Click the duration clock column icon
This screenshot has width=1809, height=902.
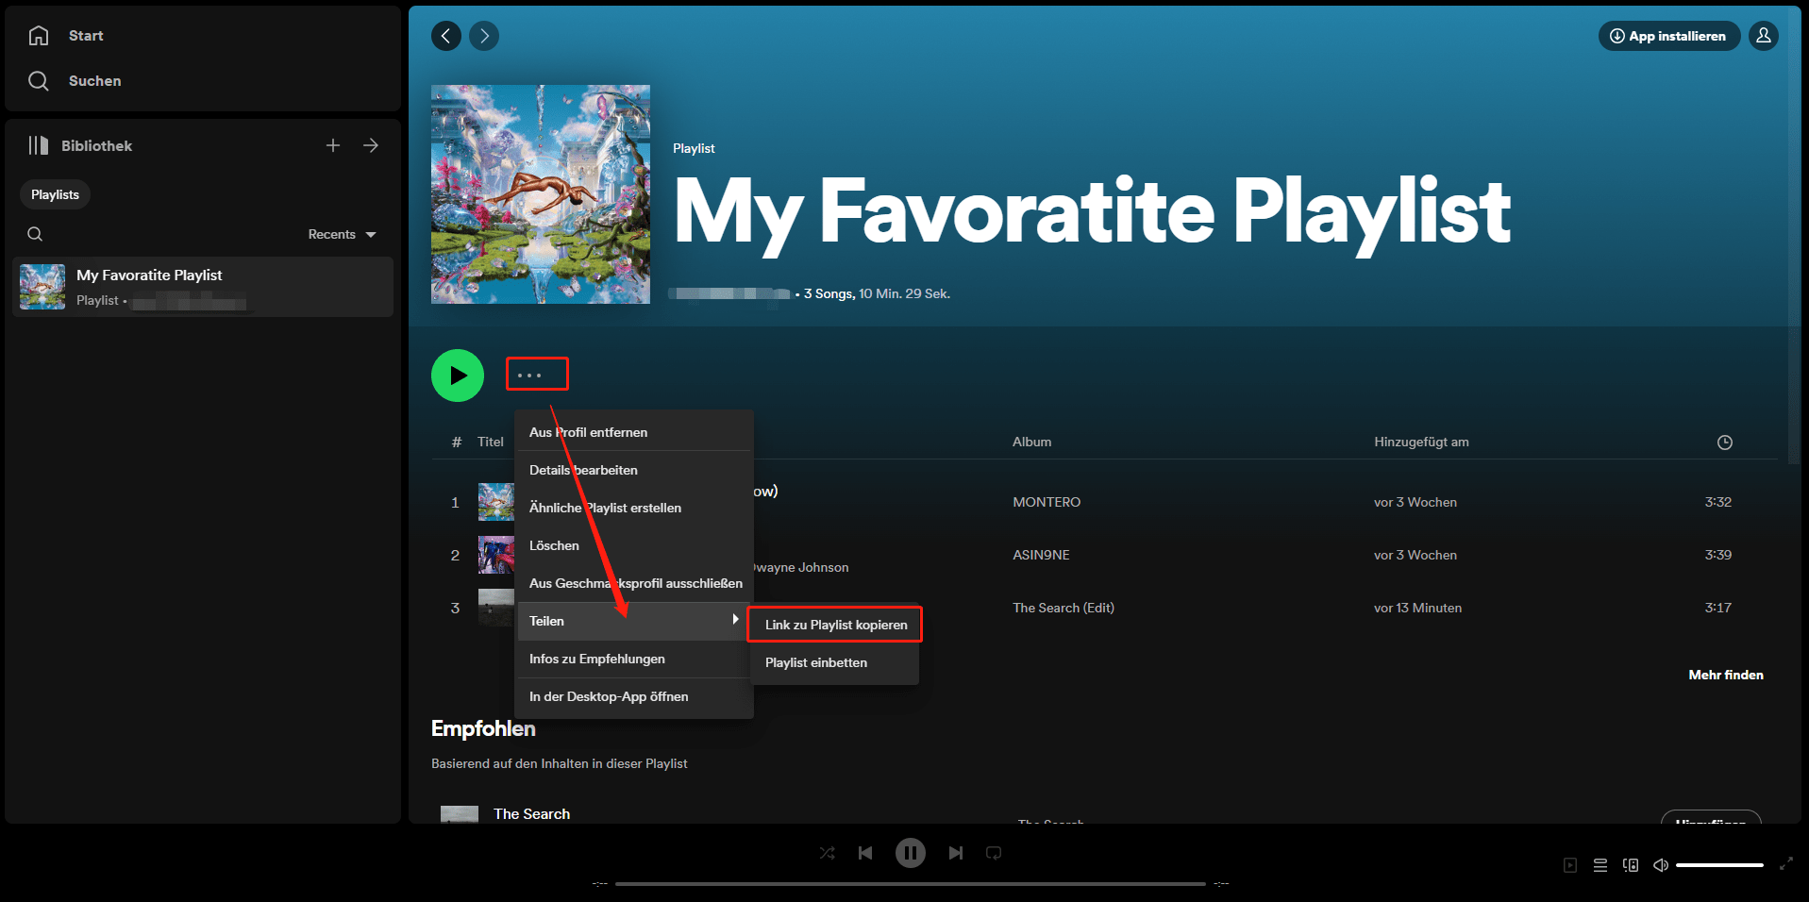pos(1724,443)
